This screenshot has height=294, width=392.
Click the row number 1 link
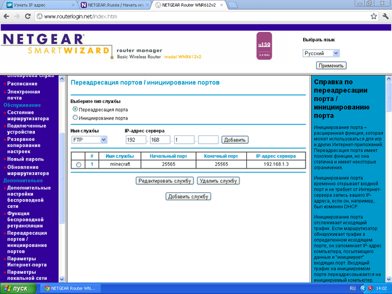pos(92,164)
